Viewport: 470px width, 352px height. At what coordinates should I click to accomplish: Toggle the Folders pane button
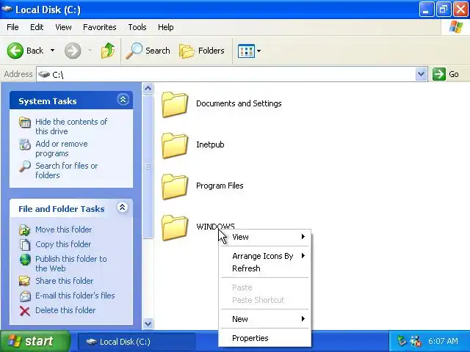(x=202, y=51)
